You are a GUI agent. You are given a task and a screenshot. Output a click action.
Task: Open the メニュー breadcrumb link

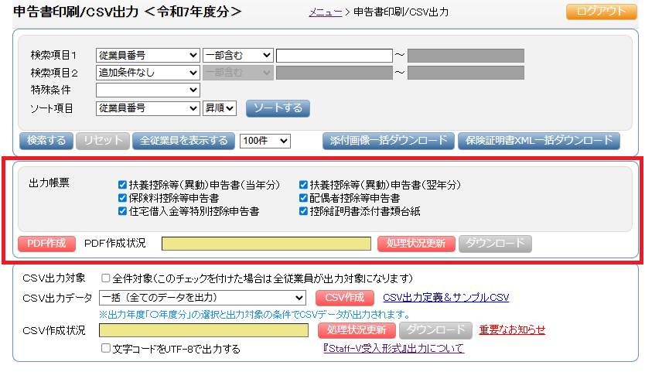(326, 12)
